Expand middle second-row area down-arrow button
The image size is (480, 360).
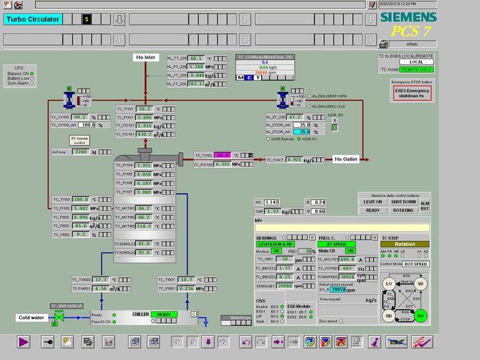point(245,40)
